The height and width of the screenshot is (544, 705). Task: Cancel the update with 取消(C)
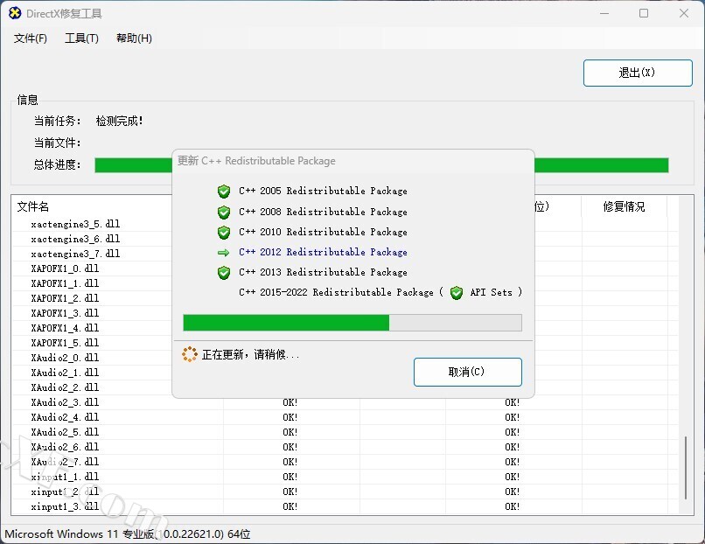[468, 372]
